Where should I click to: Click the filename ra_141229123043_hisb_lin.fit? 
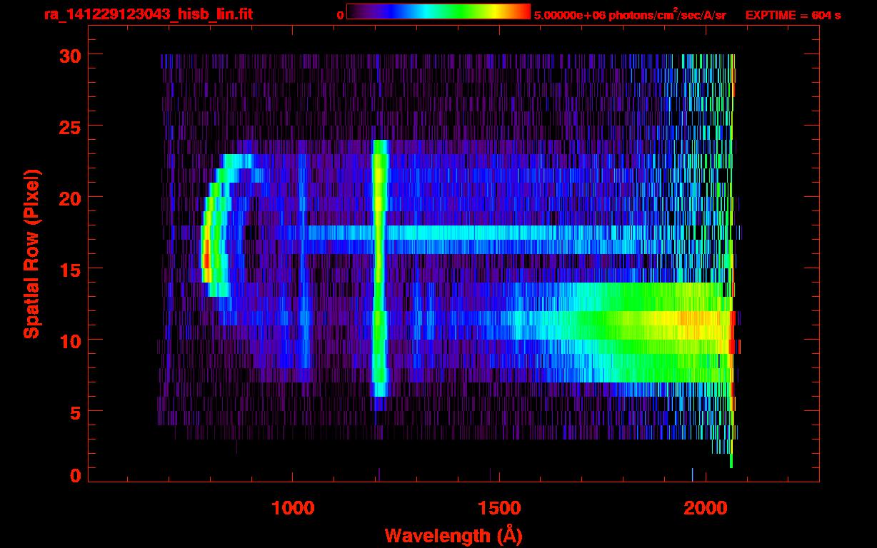(148, 14)
